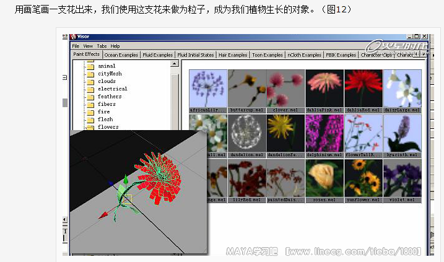Click the Visor window title icon
Viewport: 444px width, 262px height.
(74, 37)
